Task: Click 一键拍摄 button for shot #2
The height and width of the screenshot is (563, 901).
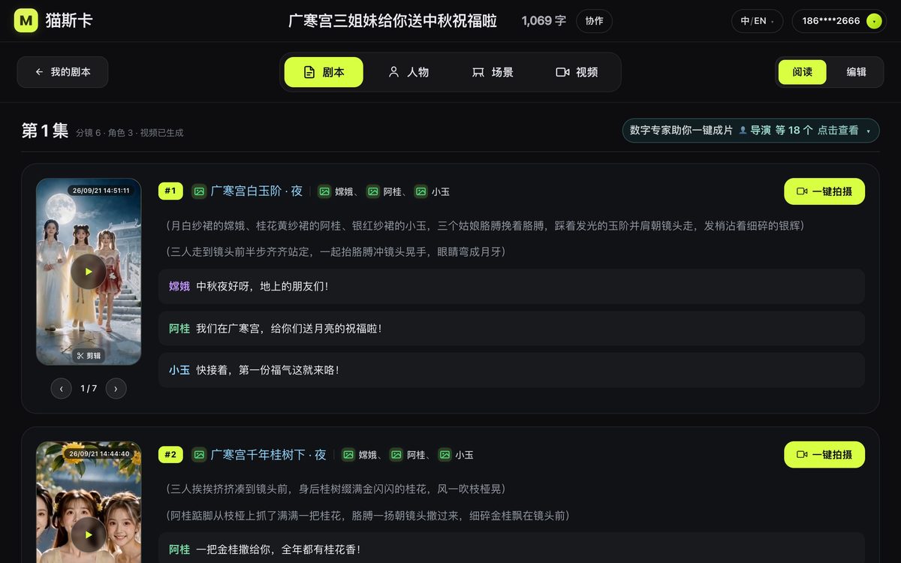Action: 824,454
